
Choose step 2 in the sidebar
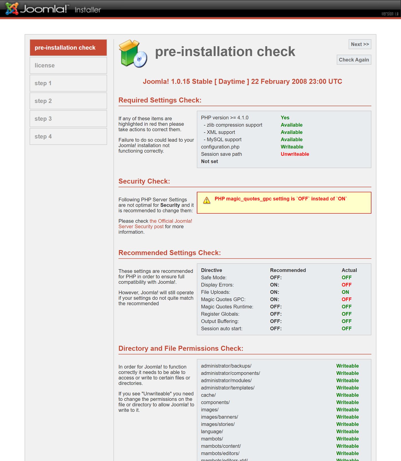[x=68, y=101]
